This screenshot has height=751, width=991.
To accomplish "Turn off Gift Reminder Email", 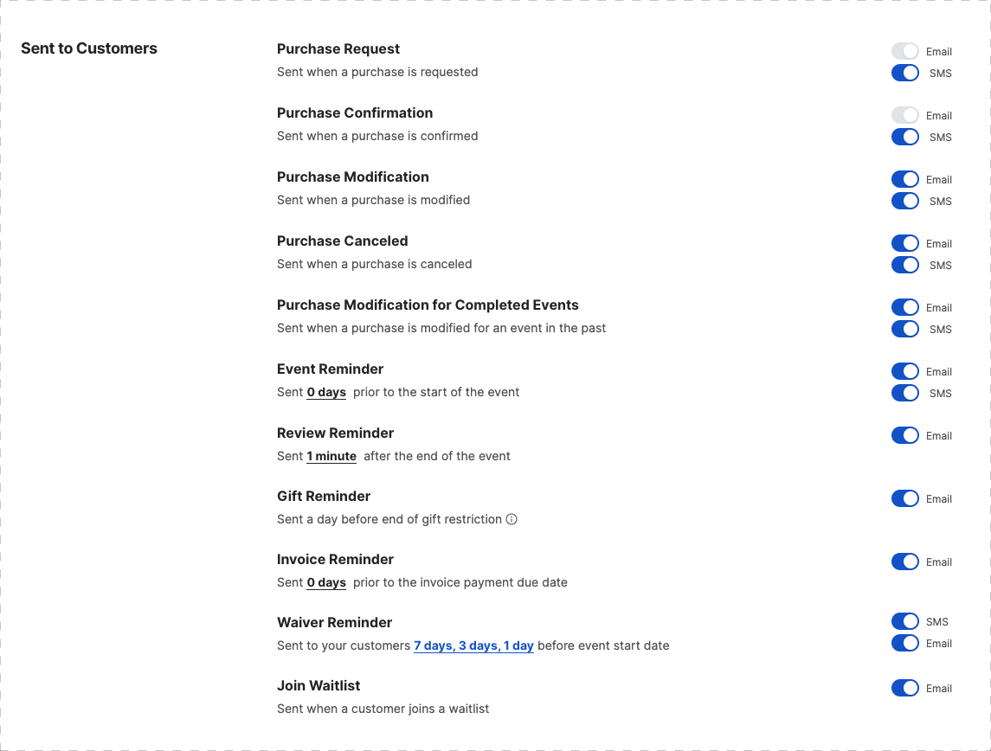I will coord(905,498).
